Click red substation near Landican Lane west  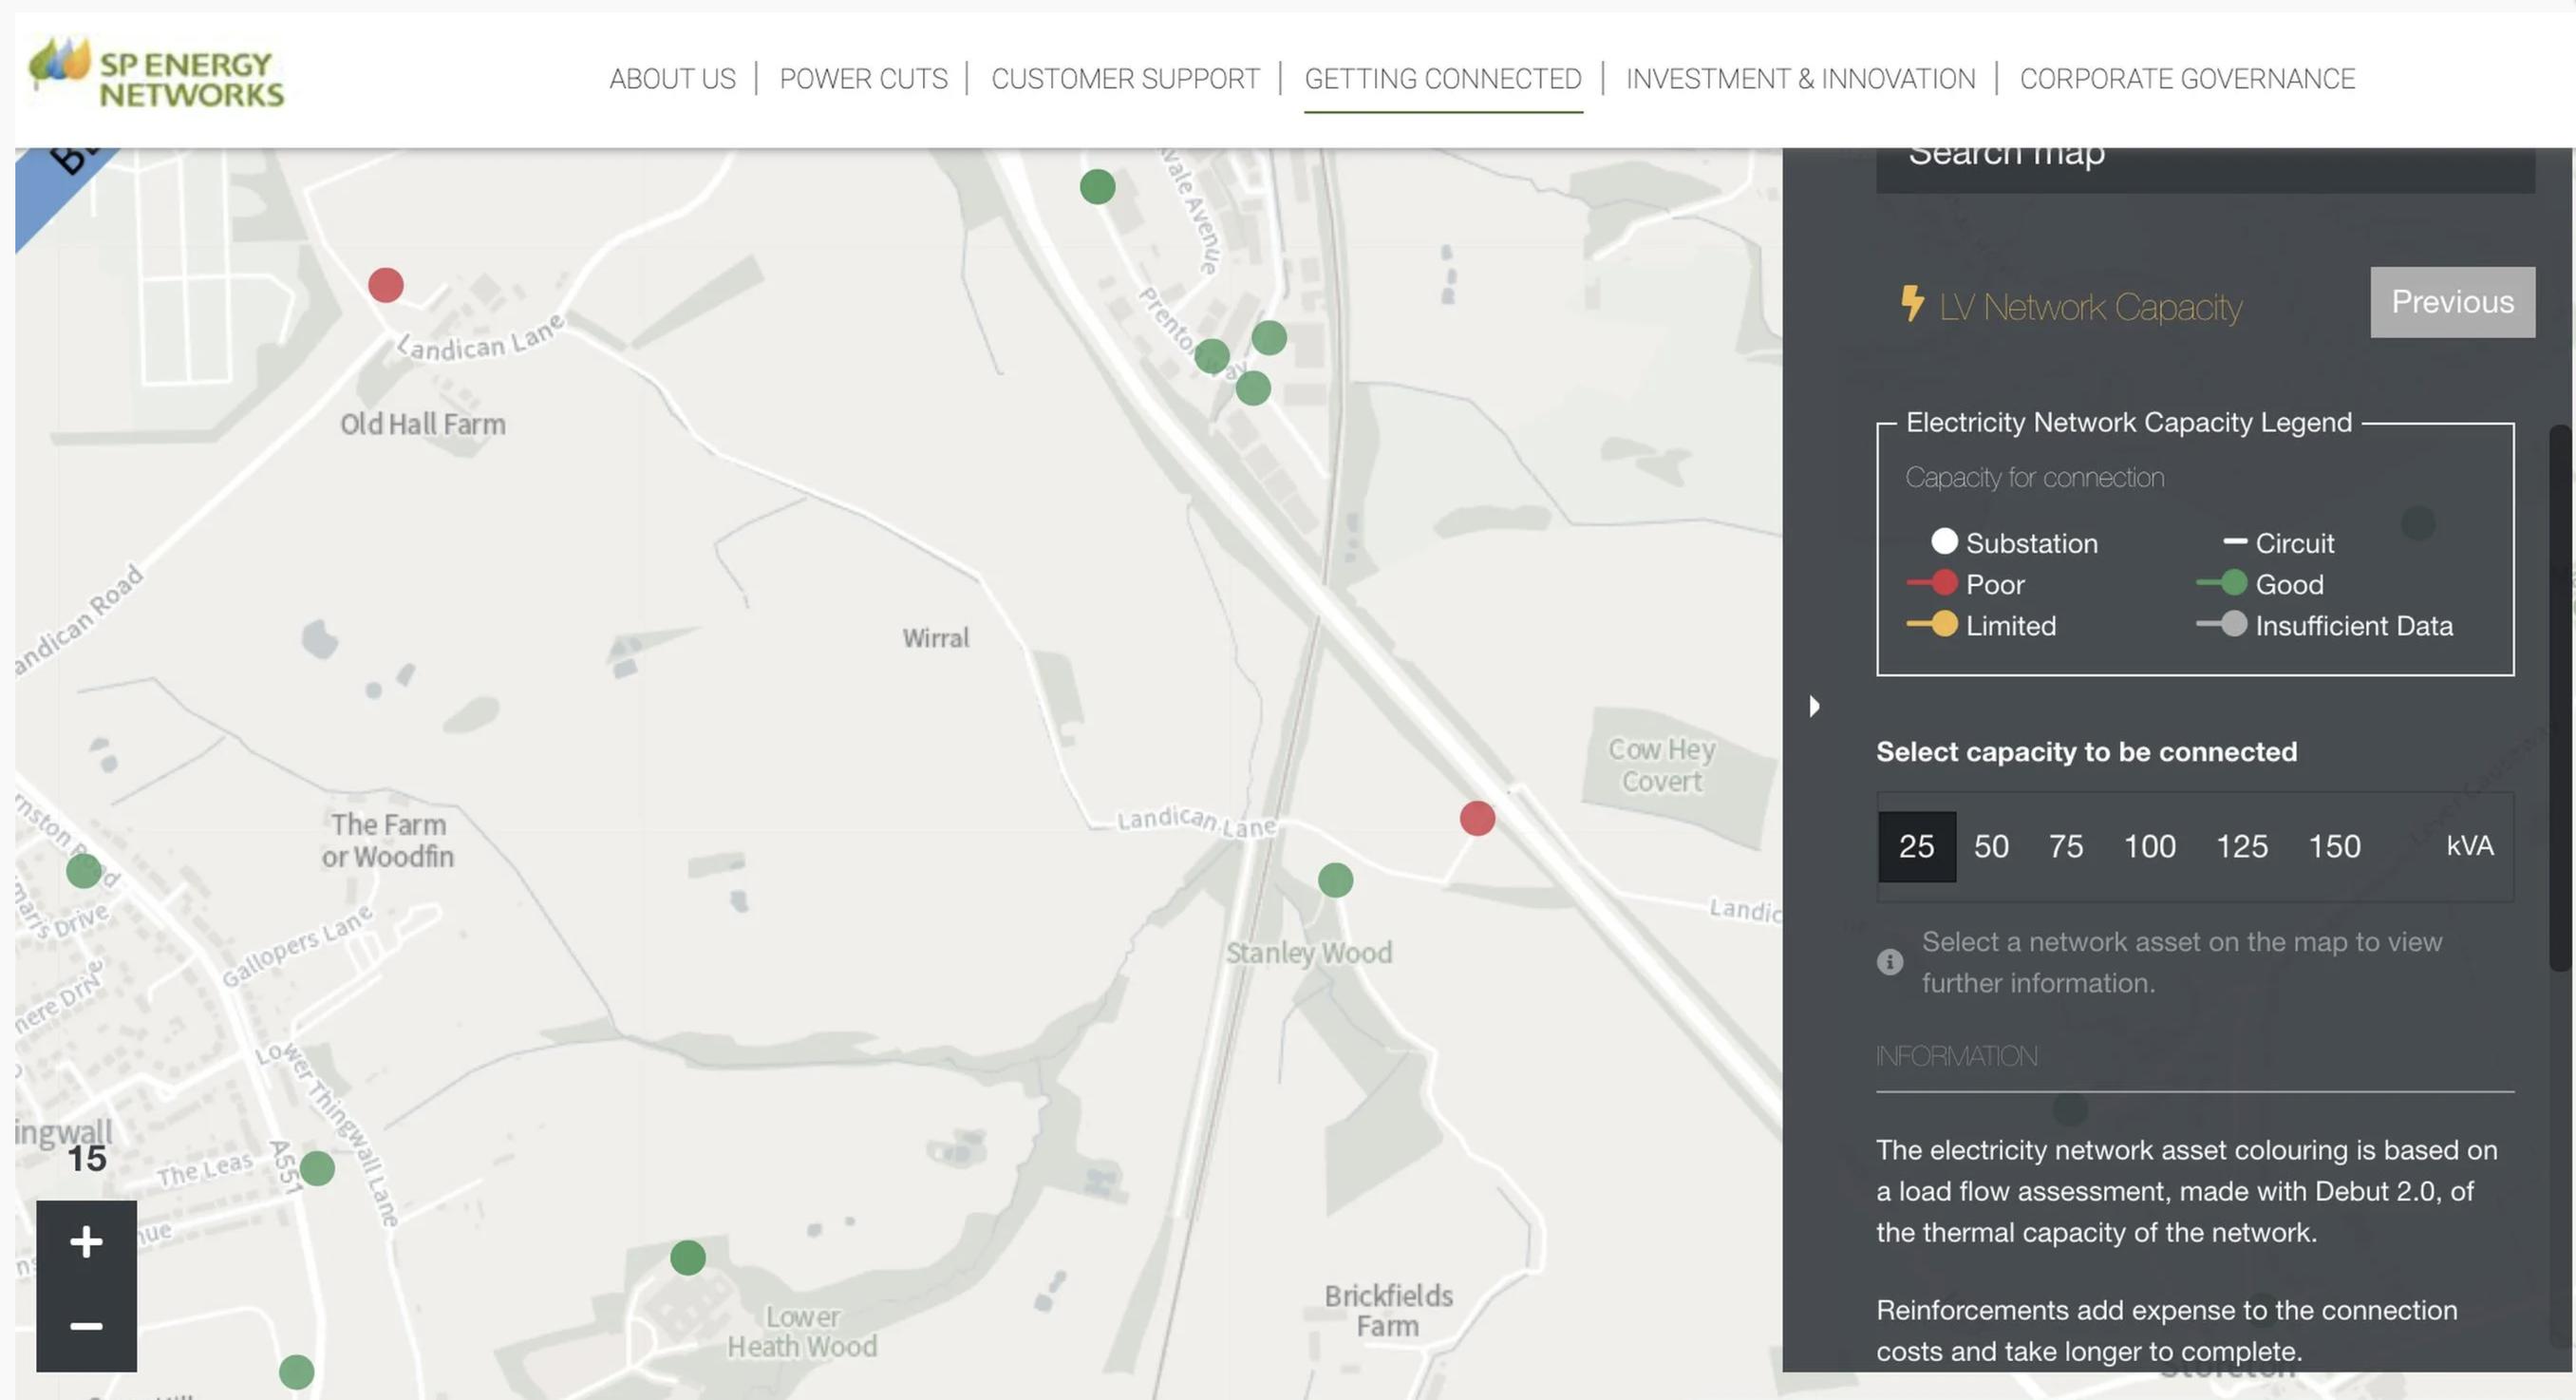386,285
